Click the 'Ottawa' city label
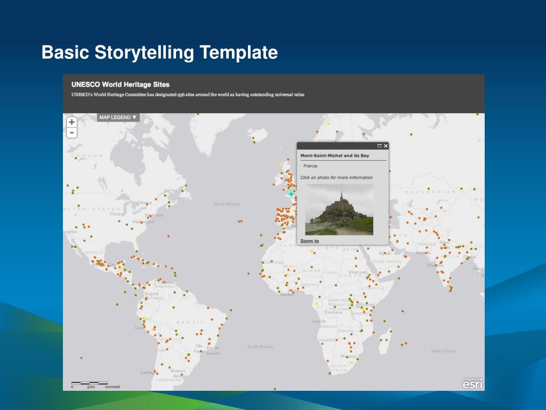The height and width of the screenshot is (410, 546). tap(144, 202)
